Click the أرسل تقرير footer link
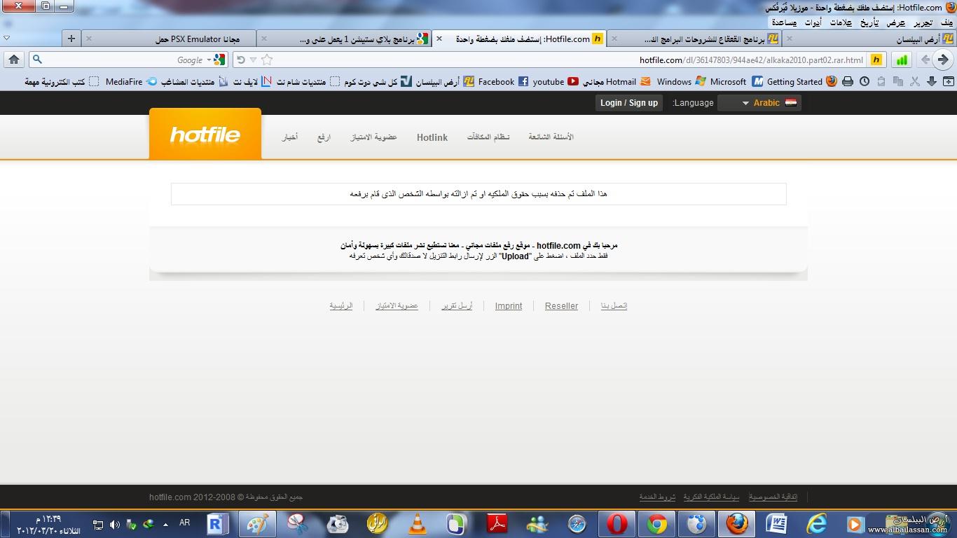This screenshot has height=538, width=957. tap(457, 306)
